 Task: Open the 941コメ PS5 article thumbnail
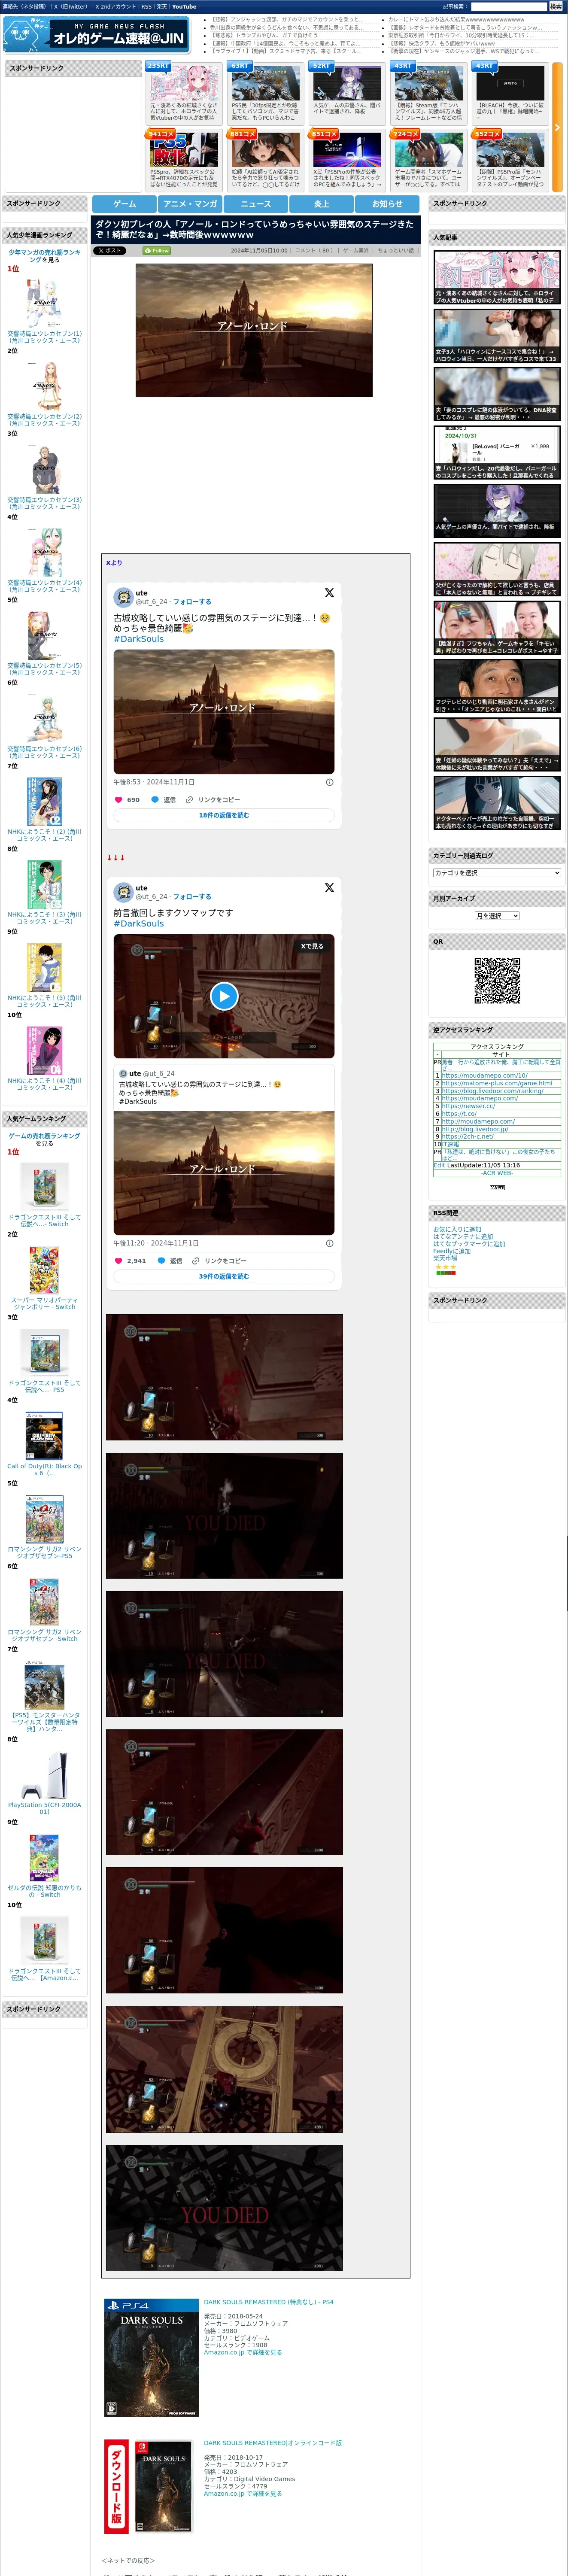pos(185,150)
